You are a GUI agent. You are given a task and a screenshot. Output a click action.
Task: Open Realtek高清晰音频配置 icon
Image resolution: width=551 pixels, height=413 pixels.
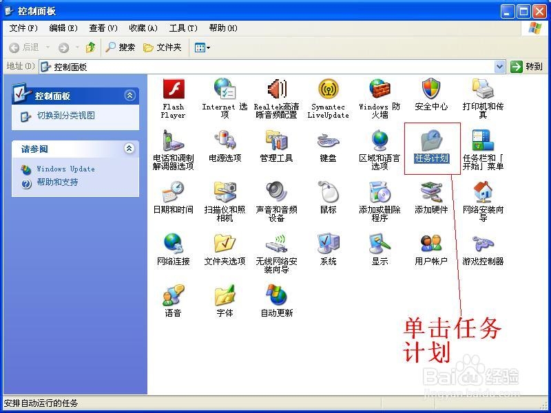click(277, 89)
